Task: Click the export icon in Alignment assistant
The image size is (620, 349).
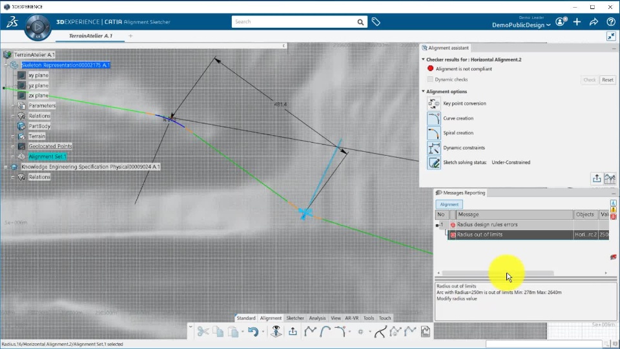Action: (x=597, y=179)
